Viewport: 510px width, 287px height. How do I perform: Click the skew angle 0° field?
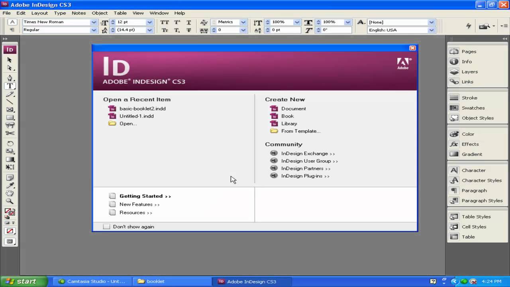click(x=337, y=30)
